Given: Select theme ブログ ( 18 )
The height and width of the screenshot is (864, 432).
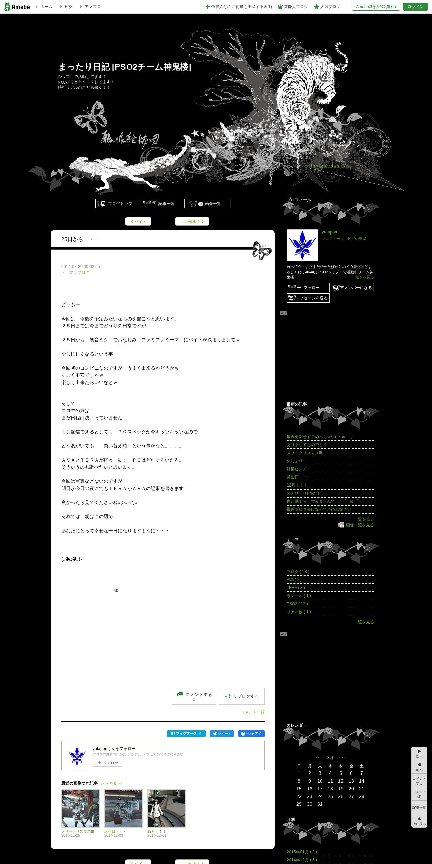Looking at the screenshot, I should point(298,572).
